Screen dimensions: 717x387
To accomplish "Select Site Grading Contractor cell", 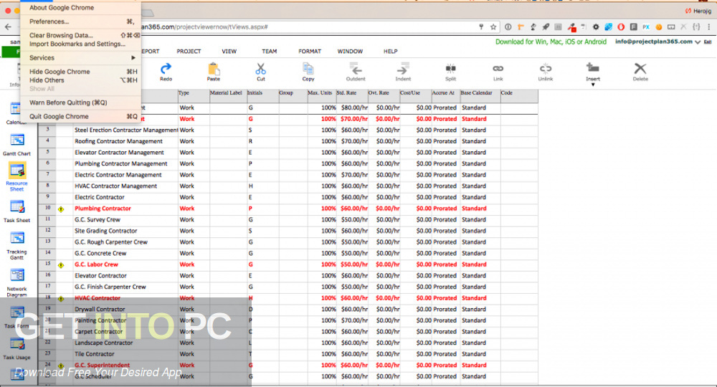I will [x=125, y=231].
